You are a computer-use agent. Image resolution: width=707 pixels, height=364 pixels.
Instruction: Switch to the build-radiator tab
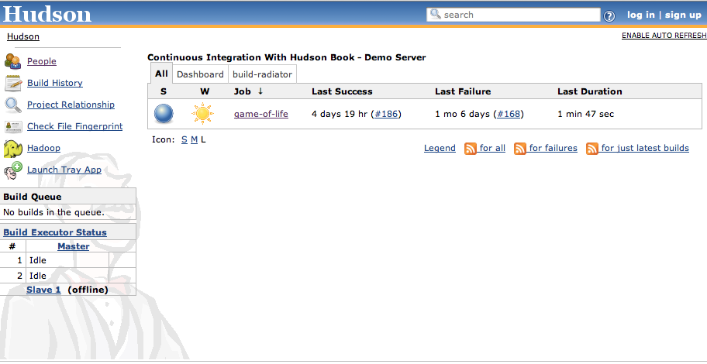[262, 74]
